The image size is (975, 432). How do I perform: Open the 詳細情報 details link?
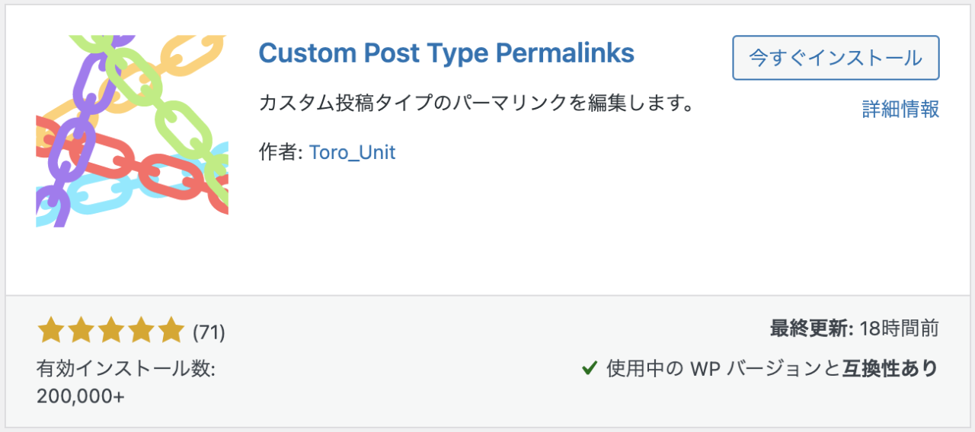(900, 109)
